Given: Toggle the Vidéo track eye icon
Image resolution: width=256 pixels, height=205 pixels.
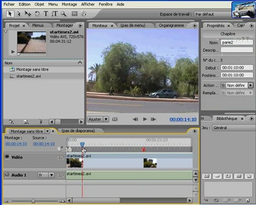Looking at the screenshot, I should (x=7, y=157).
